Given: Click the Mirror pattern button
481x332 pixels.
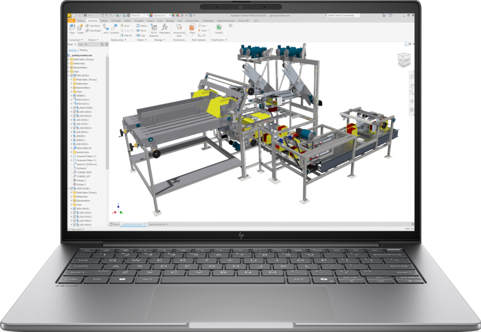Looking at the screenshot, I should point(142,31).
